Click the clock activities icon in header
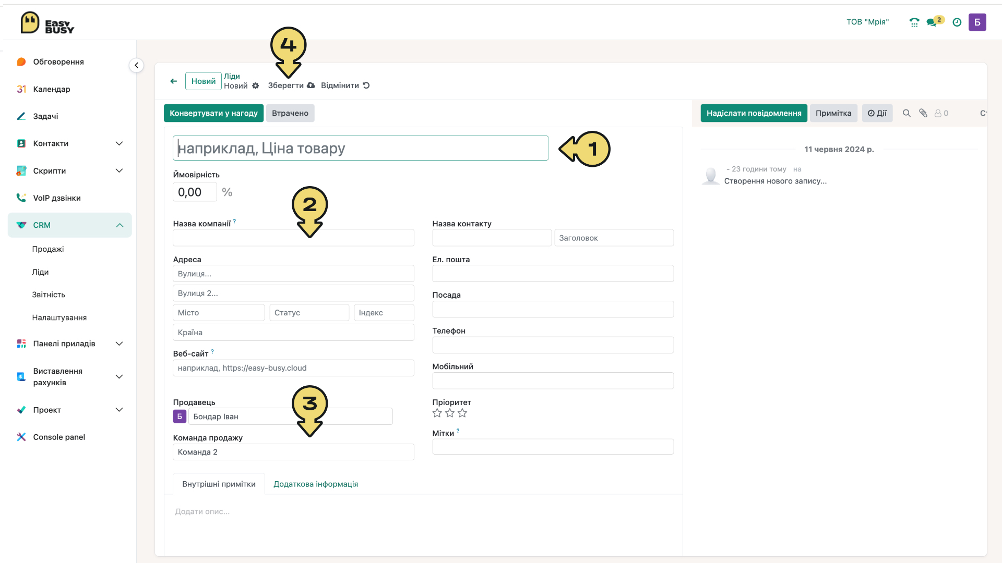 tap(957, 22)
